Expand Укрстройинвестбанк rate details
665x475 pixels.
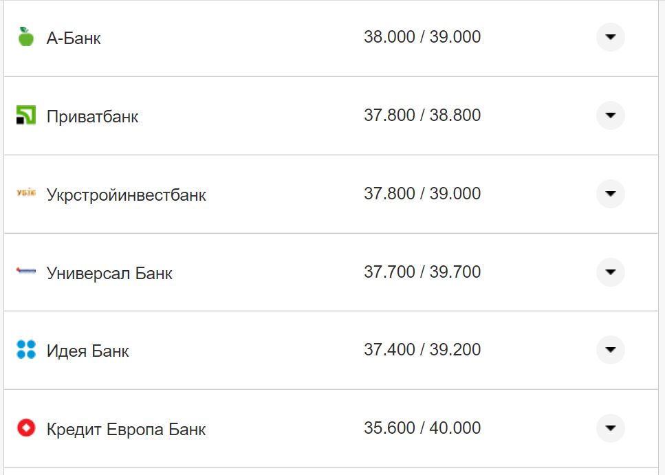pyautogui.click(x=610, y=194)
